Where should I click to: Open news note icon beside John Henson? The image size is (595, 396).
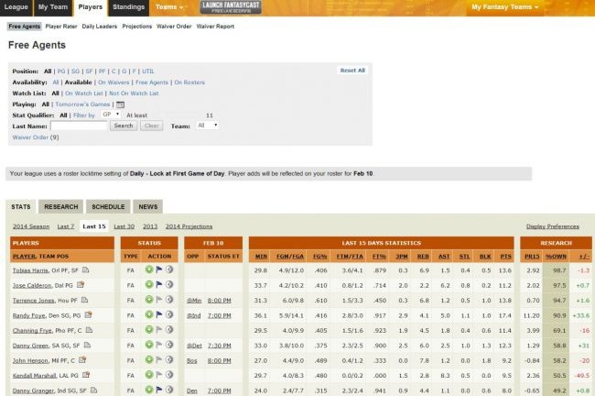(x=82, y=360)
